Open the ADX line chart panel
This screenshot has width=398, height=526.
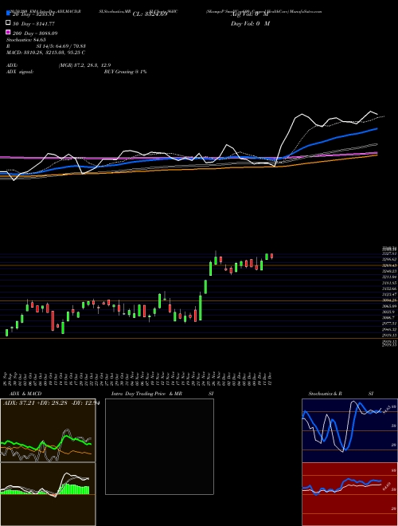pos(48,430)
